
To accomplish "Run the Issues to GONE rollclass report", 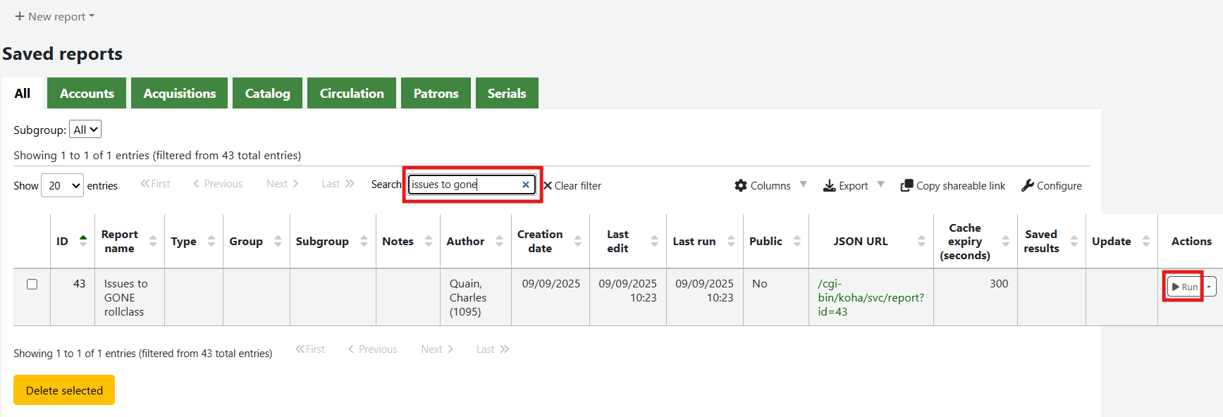I will coord(1184,287).
